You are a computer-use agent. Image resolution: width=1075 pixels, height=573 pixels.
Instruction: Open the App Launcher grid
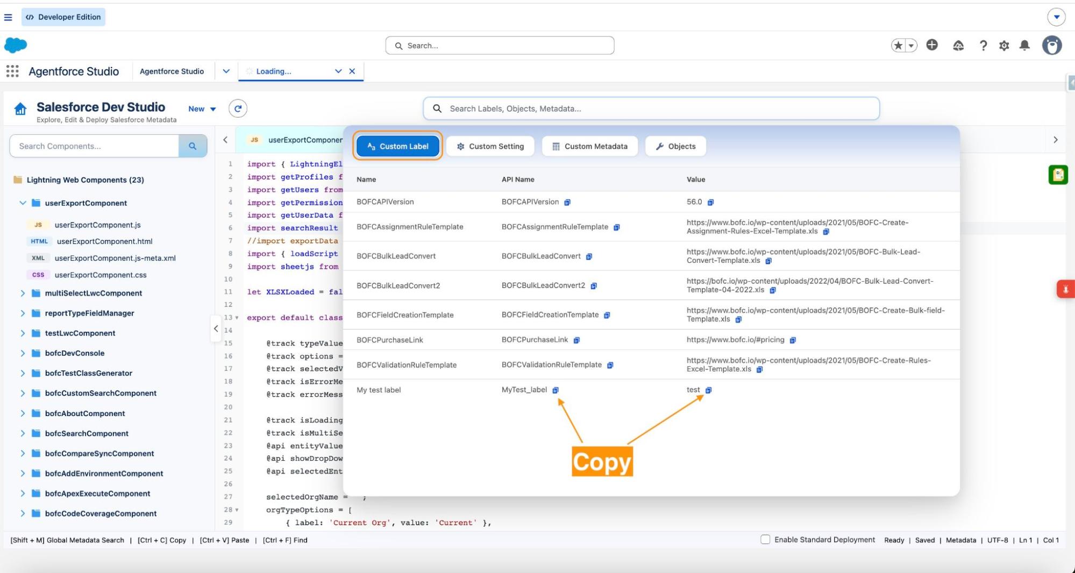coord(12,71)
